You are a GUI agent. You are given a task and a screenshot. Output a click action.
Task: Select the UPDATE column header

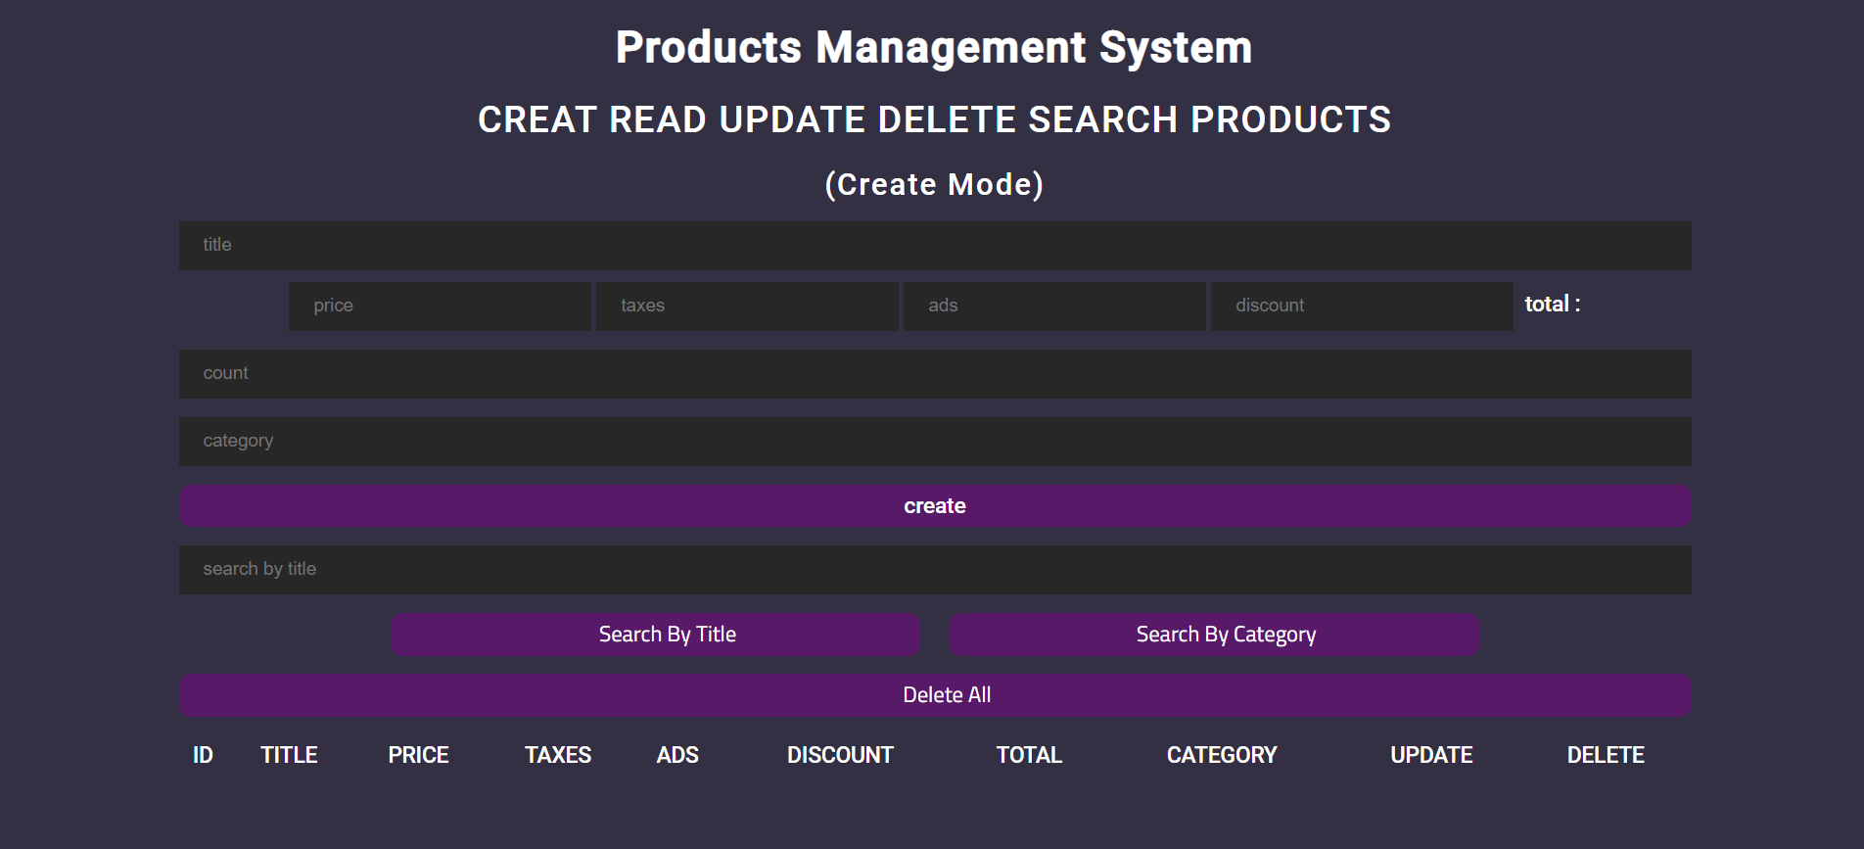click(x=1431, y=755)
